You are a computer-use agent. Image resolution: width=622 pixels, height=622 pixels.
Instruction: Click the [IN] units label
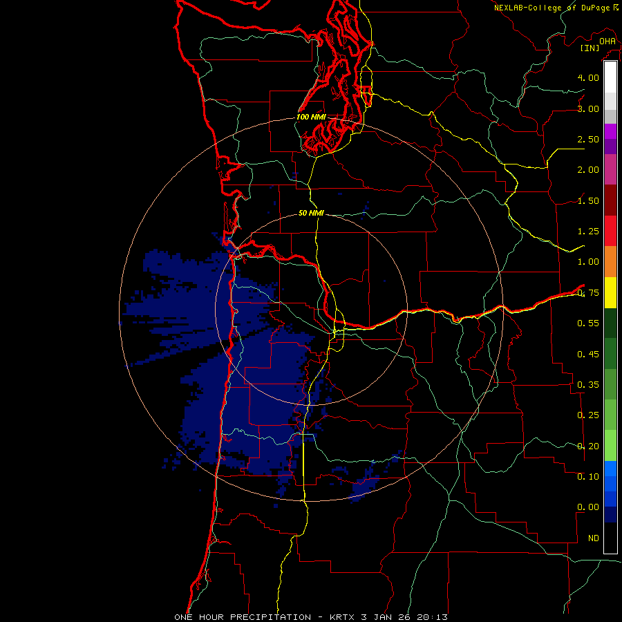point(590,48)
